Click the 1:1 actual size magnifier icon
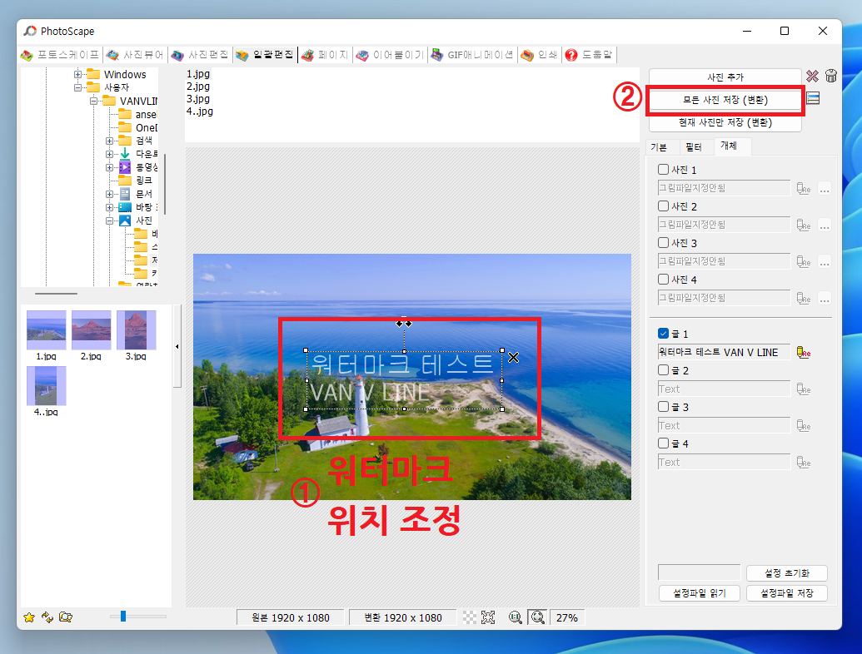The width and height of the screenshot is (862, 654). 515,617
